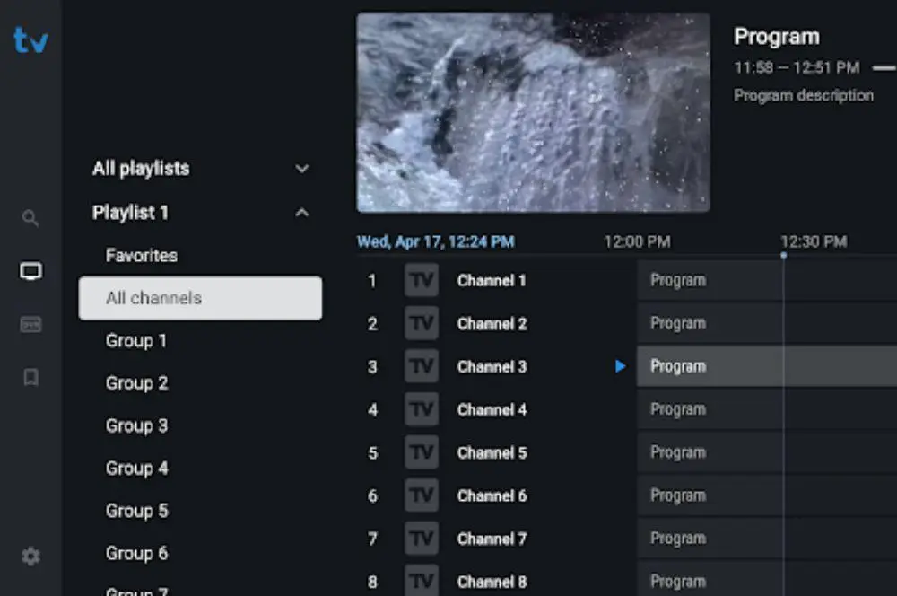
Task: Select Channel 3 name
Action: click(x=492, y=366)
